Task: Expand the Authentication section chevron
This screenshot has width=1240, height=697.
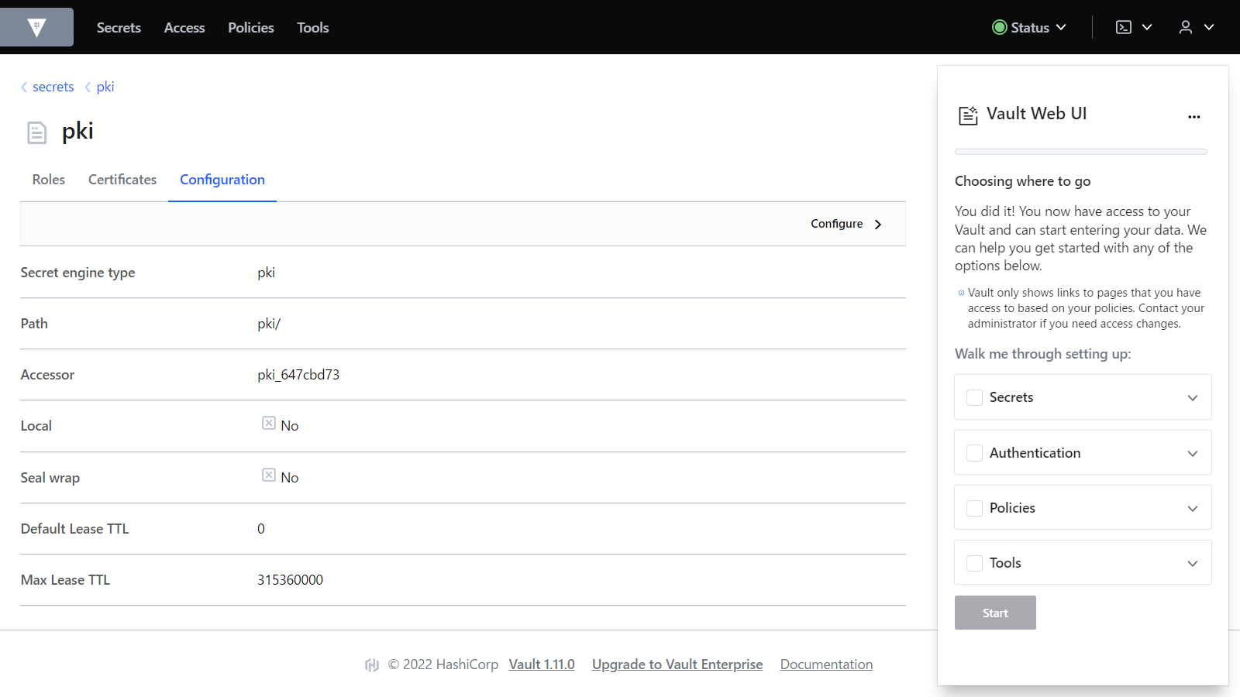Action: point(1193,453)
